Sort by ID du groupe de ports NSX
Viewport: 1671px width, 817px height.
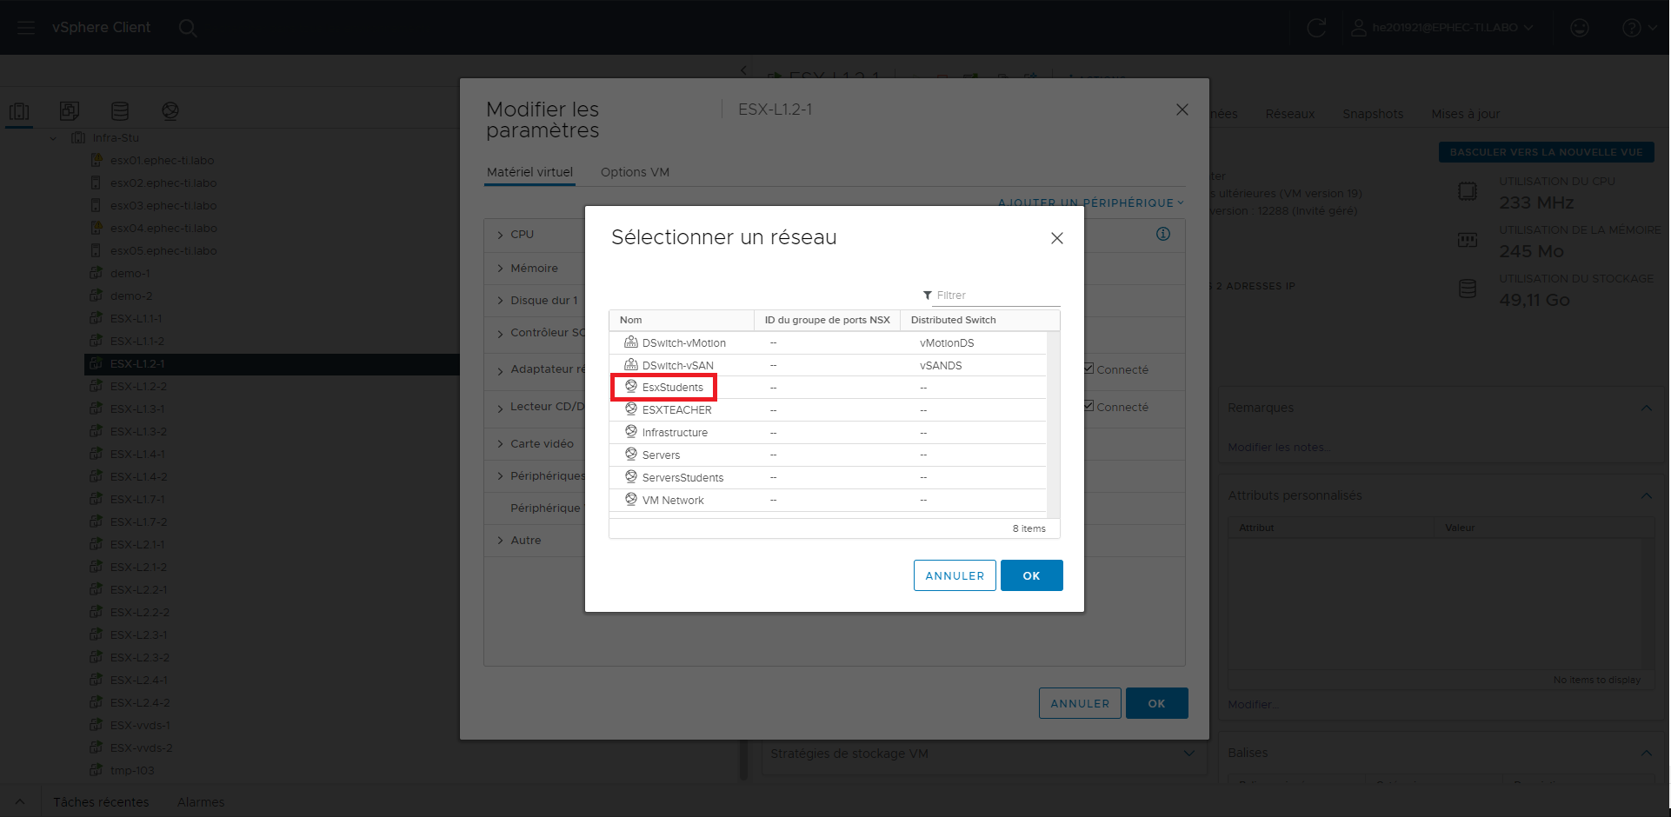pyautogui.click(x=828, y=320)
